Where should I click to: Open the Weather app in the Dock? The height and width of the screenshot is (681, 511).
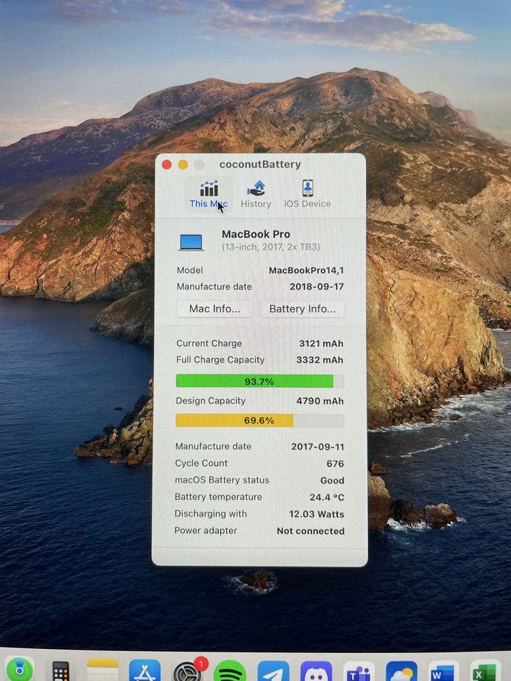[x=401, y=671]
